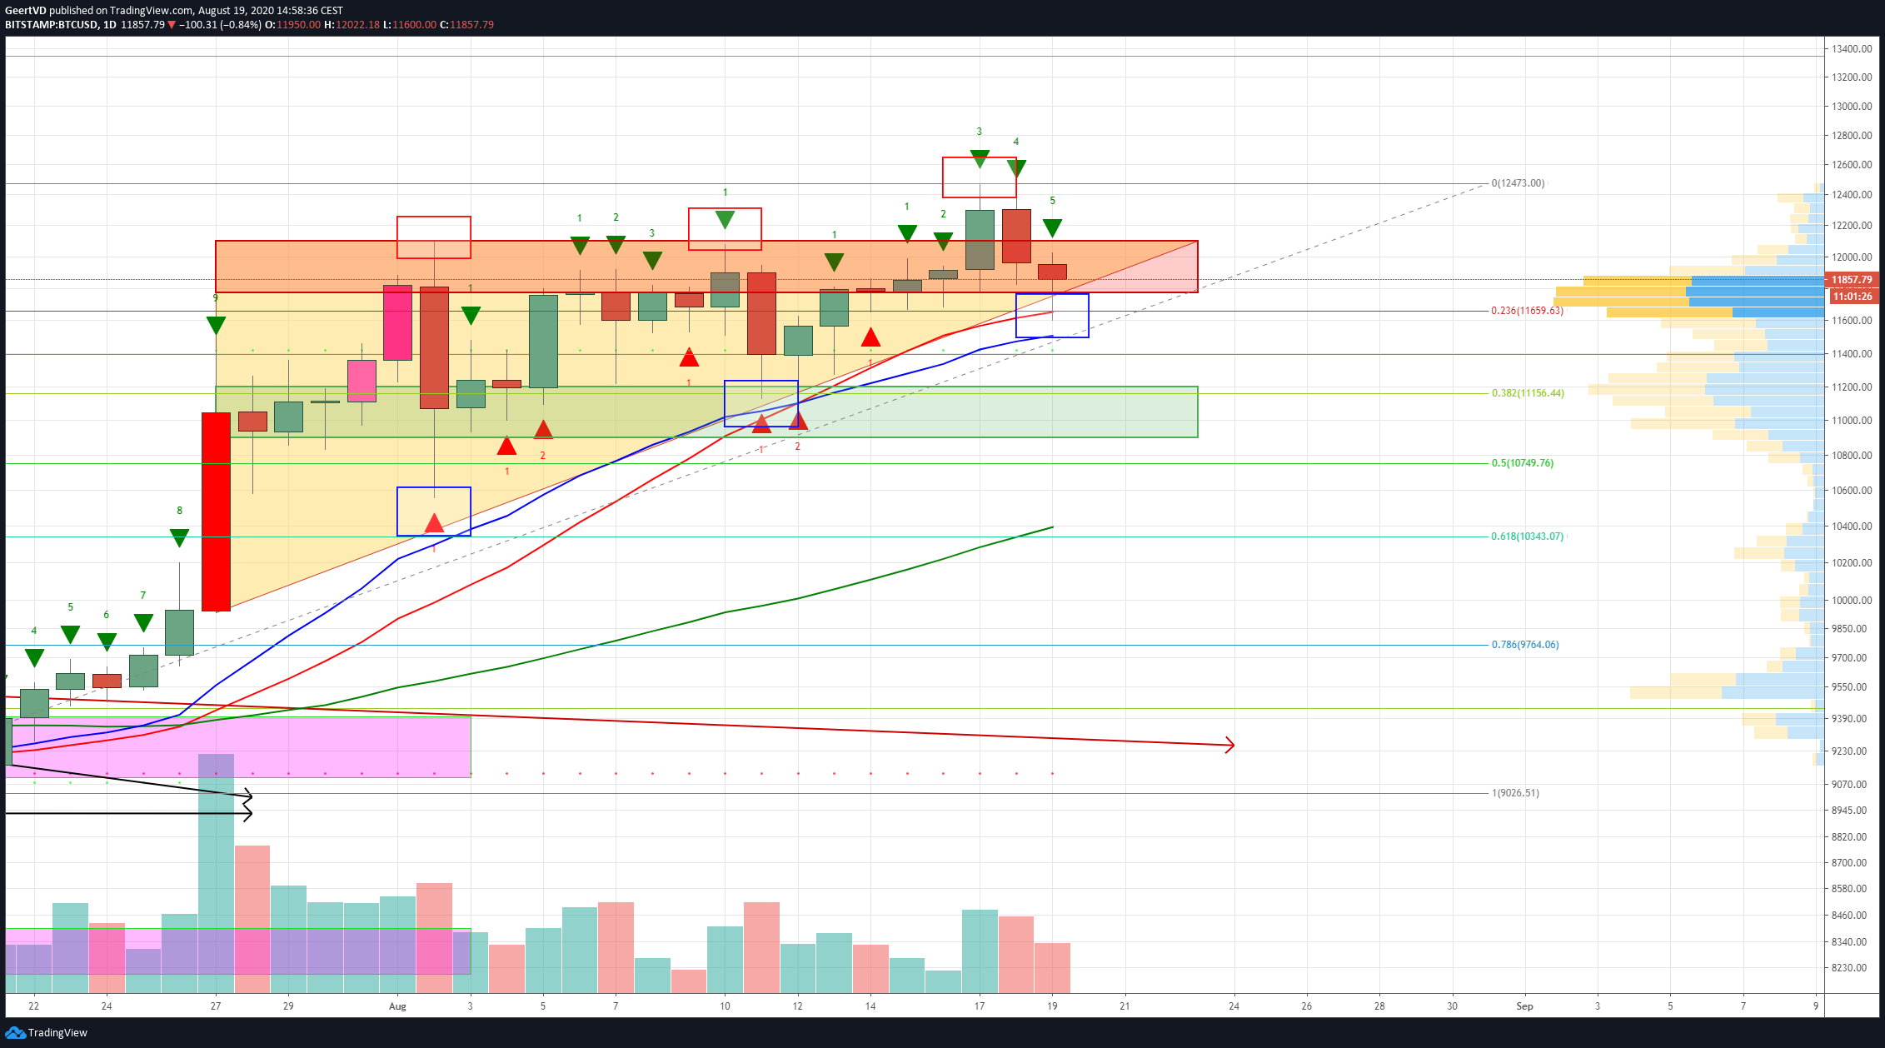Click the 8820.00 price axis tick
Screen dimensions: 1885x1048
1848,837
